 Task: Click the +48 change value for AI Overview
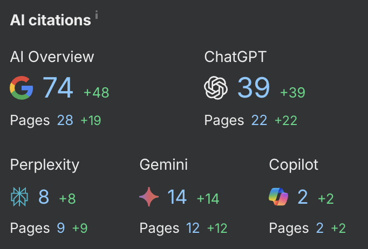(97, 92)
